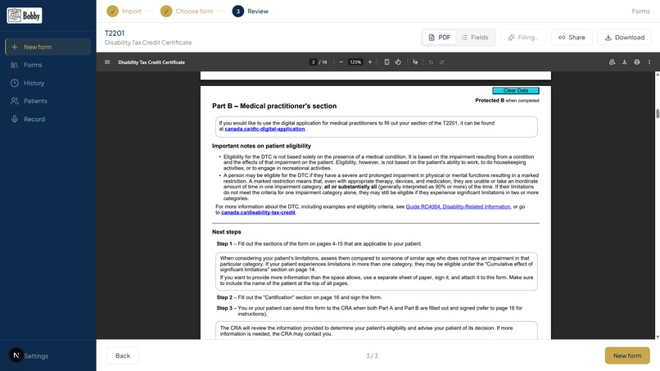Undo the last PDF annotation
Screen dimensions: 660x371
click(431, 62)
